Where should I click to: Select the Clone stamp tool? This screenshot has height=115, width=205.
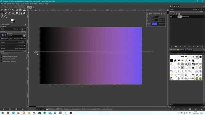(x=13, y=13)
